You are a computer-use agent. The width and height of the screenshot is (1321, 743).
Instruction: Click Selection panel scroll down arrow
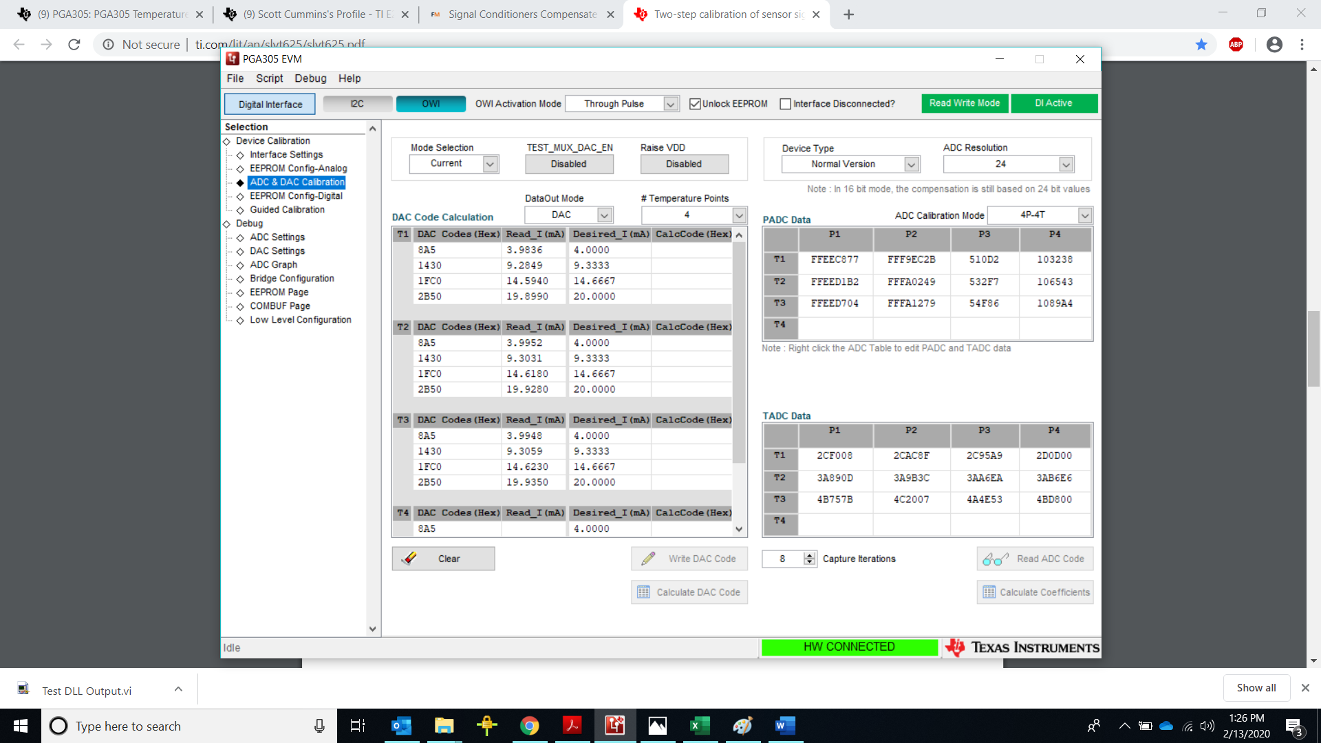[373, 629]
